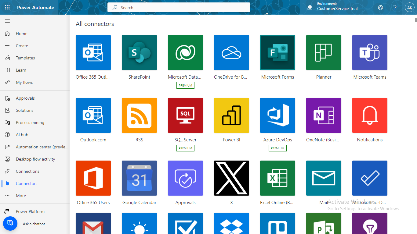
Task: Click the Search input field
Action: [x=179, y=8]
